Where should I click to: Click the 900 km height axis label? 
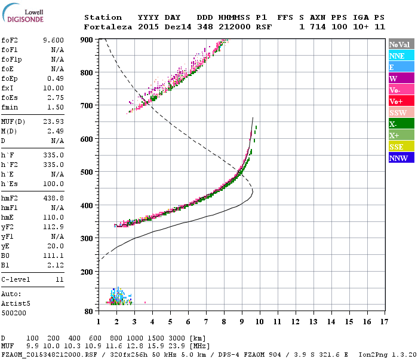pos(87,40)
